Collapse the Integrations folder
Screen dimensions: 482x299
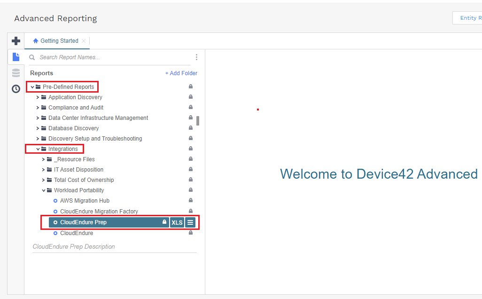tap(38, 149)
